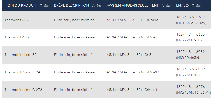
Task: Select the S Ni 6625 EN/ISO cell
Action: pyautogui.click(x=190, y=37)
